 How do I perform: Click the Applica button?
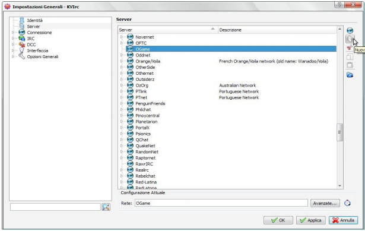pyautogui.click(x=311, y=220)
